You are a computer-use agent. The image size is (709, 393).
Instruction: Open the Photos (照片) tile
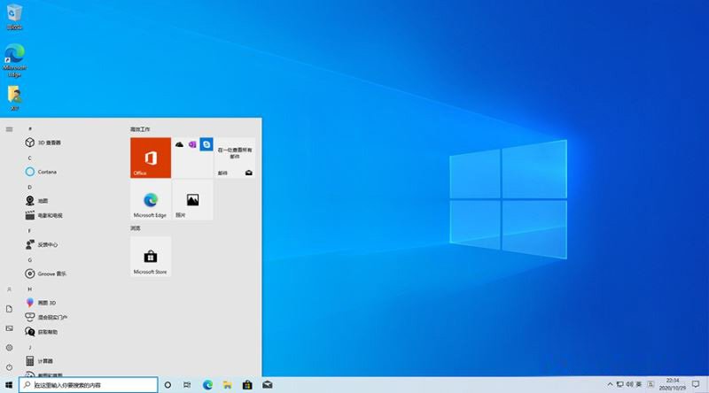pos(192,200)
